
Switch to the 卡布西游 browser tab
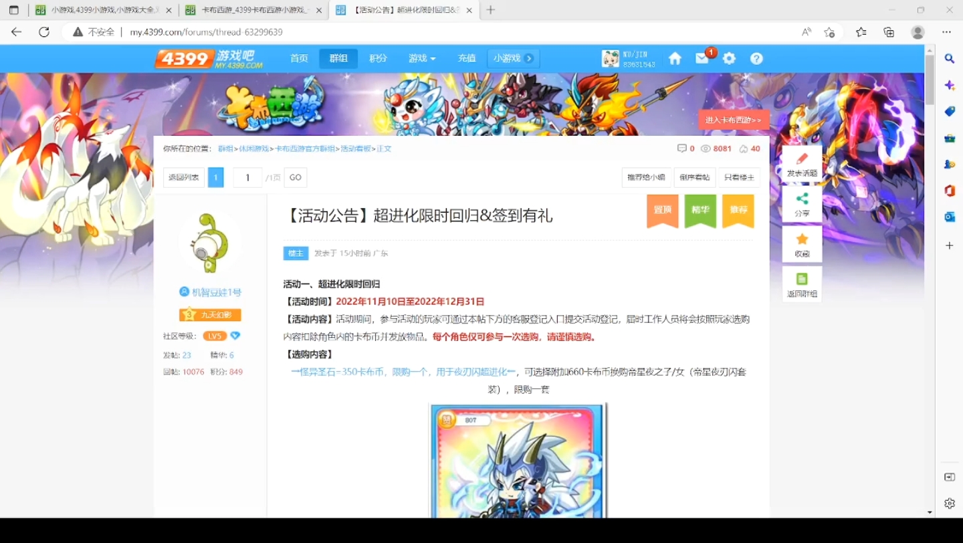(254, 11)
